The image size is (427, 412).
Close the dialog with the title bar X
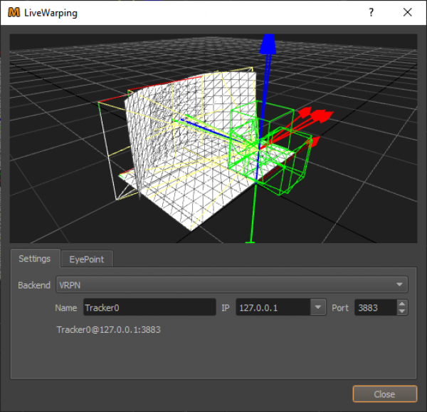(407, 13)
